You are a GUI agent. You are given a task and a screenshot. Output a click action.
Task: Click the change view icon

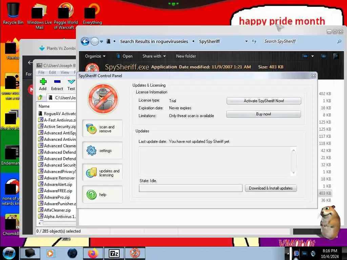305,56
